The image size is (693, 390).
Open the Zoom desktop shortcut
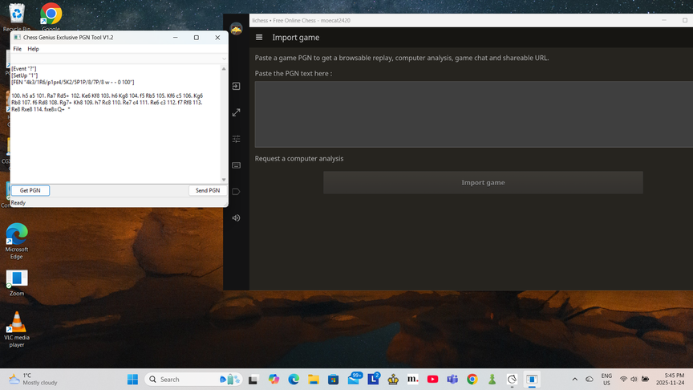[x=17, y=283]
